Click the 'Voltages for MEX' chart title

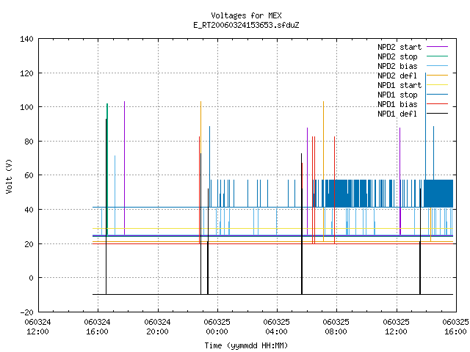[246, 15]
